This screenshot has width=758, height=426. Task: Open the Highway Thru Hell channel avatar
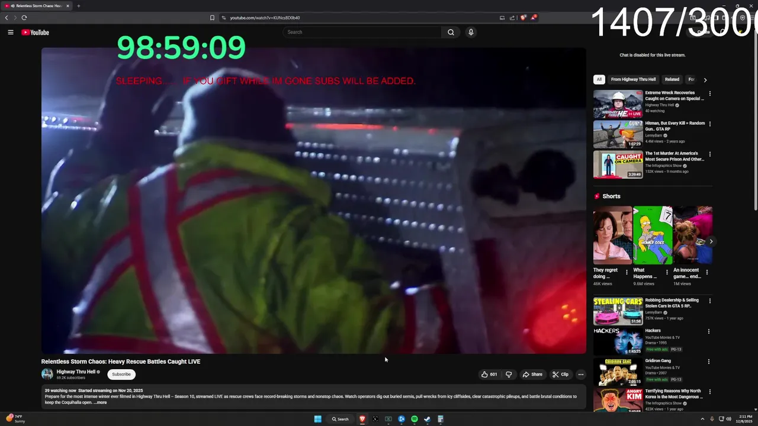click(47, 374)
